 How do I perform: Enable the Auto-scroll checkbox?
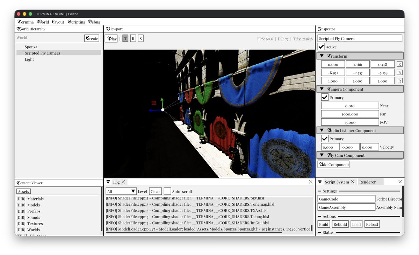pyautogui.click(x=167, y=191)
